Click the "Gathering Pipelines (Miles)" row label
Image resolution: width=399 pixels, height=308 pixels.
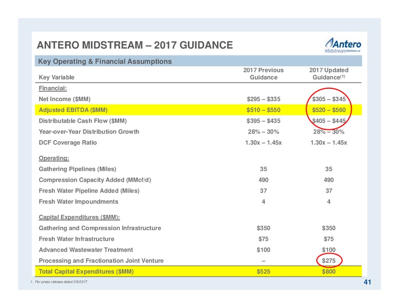click(x=77, y=169)
